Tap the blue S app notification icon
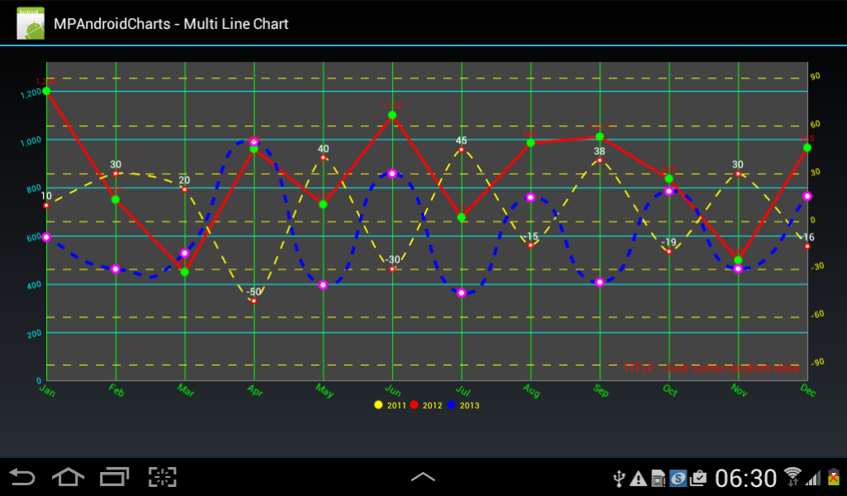Viewport: 847px width, 496px height. click(x=678, y=478)
